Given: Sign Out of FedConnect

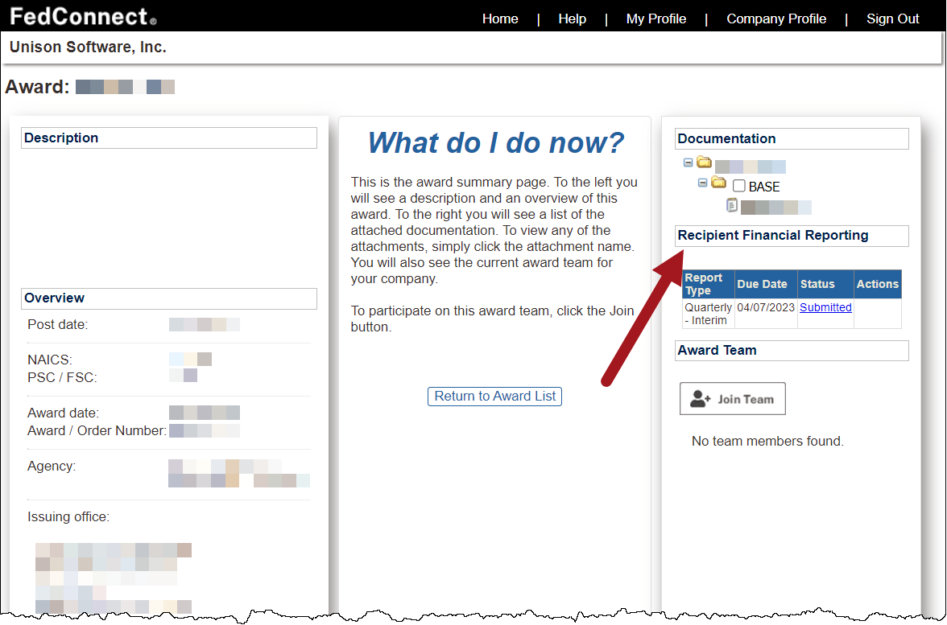Looking at the screenshot, I should (892, 19).
